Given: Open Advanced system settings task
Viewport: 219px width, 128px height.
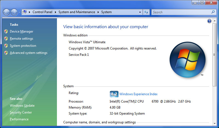Looking at the screenshot, I should tap(28, 53).
